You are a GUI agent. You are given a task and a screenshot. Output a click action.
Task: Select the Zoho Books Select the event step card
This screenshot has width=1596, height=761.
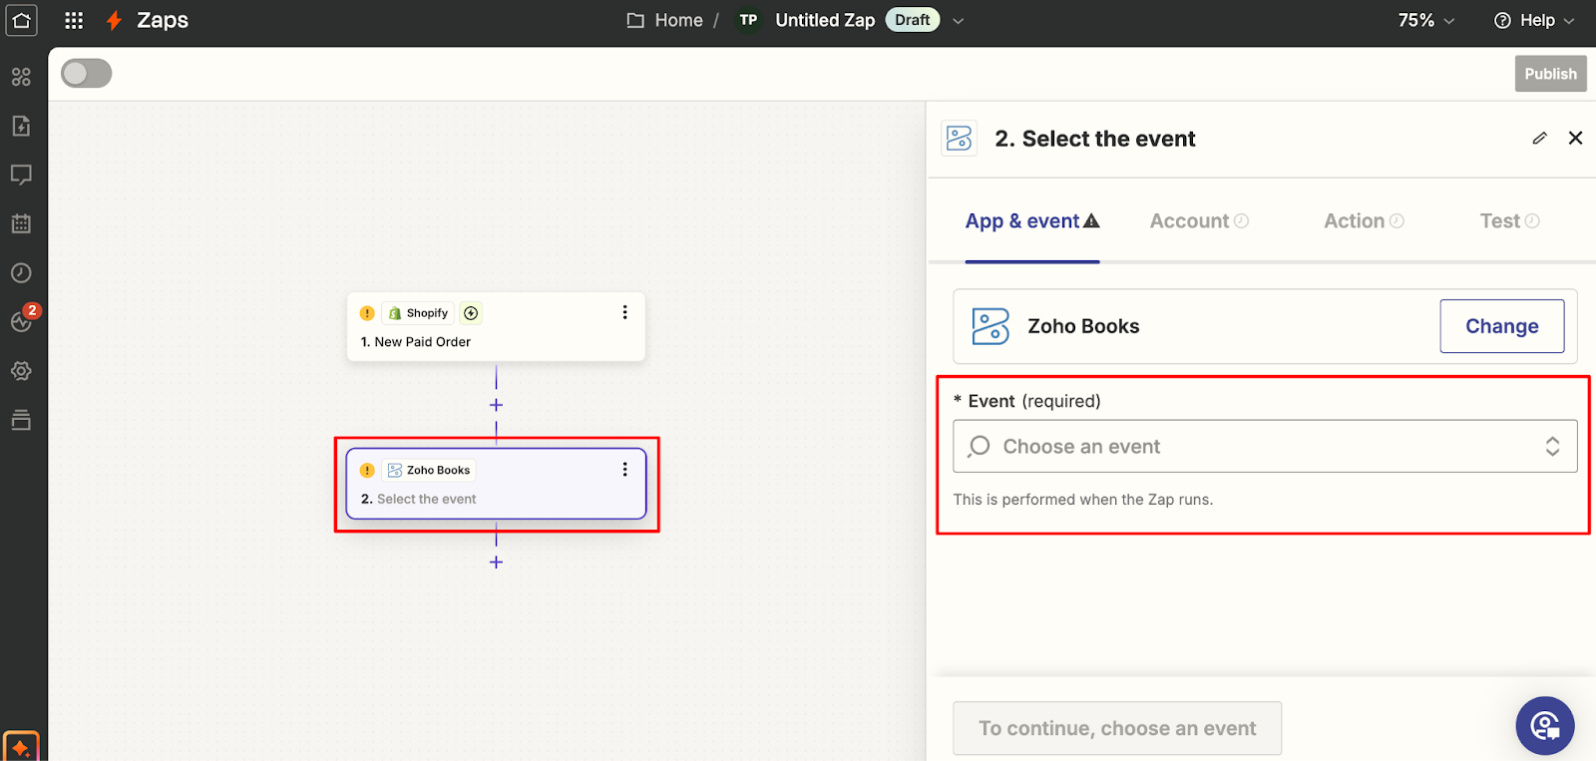tap(496, 484)
